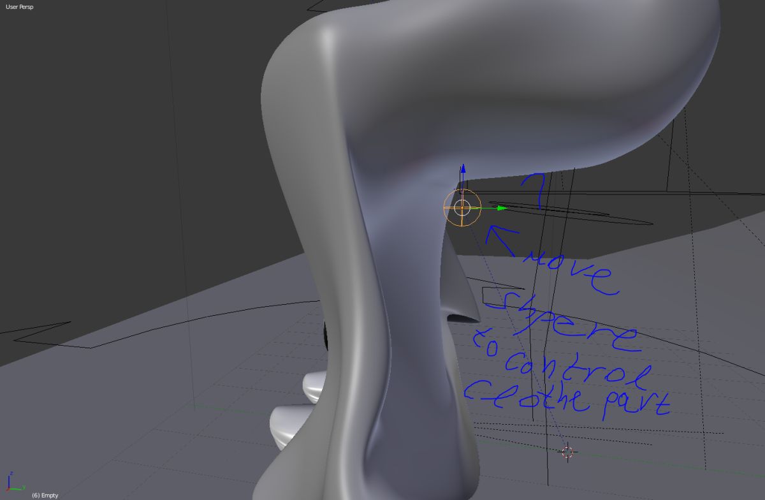The height and width of the screenshot is (500, 765).
Task: Click the red-white 3D cursor crosshair
Action: click(x=567, y=452)
